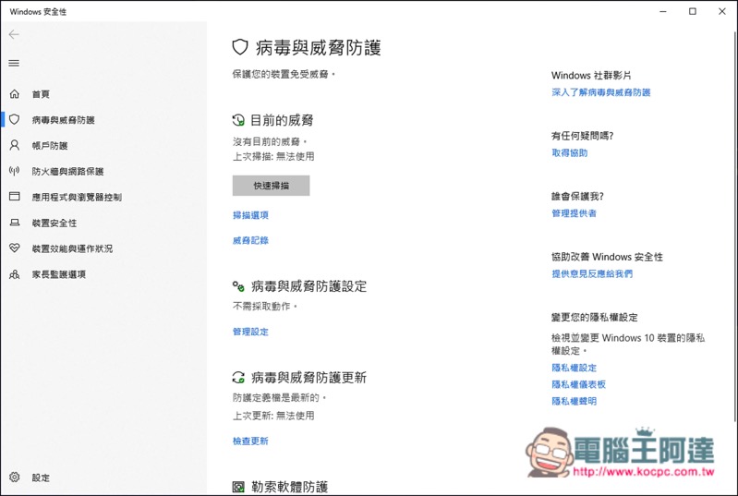Maximize the Windows 安全性 window
Viewport: 738px width, 496px height.
[693, 11]
